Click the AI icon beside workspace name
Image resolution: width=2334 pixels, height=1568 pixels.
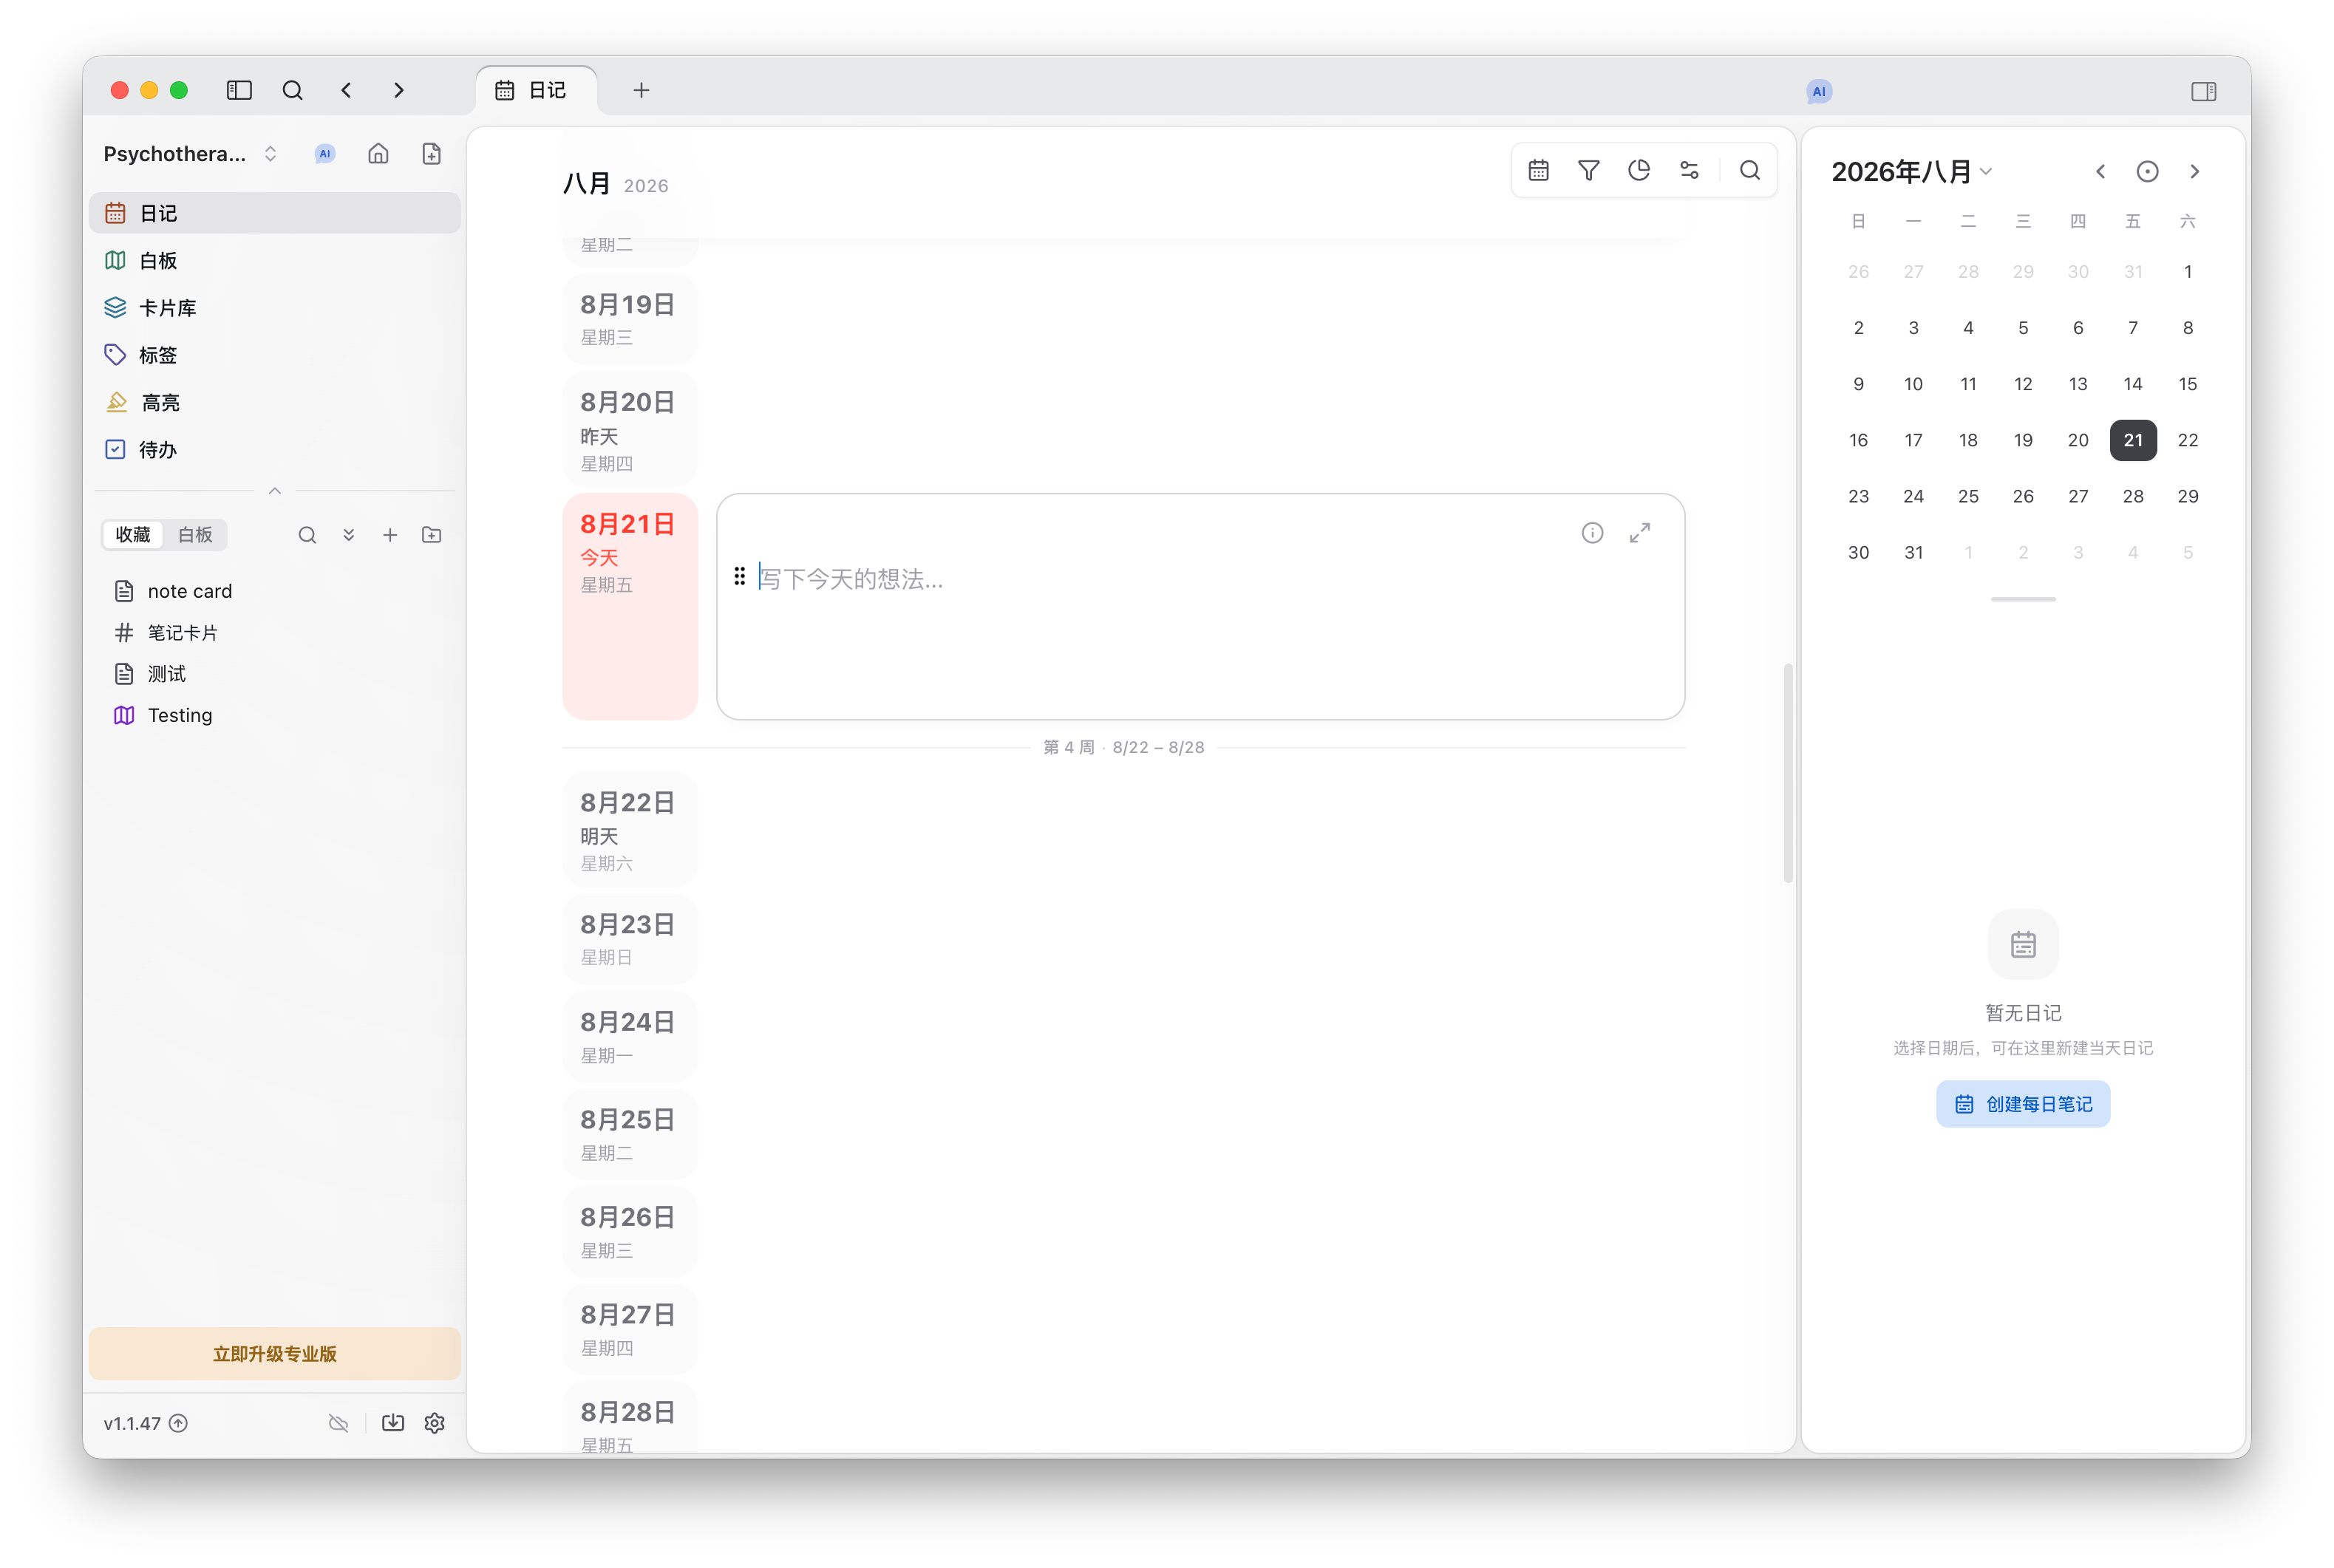324,154
